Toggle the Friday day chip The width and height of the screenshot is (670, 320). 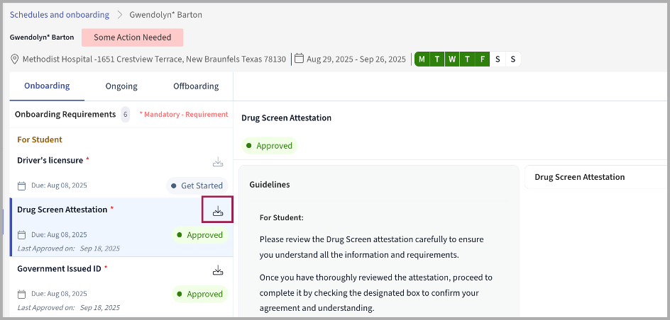(482, 59)
